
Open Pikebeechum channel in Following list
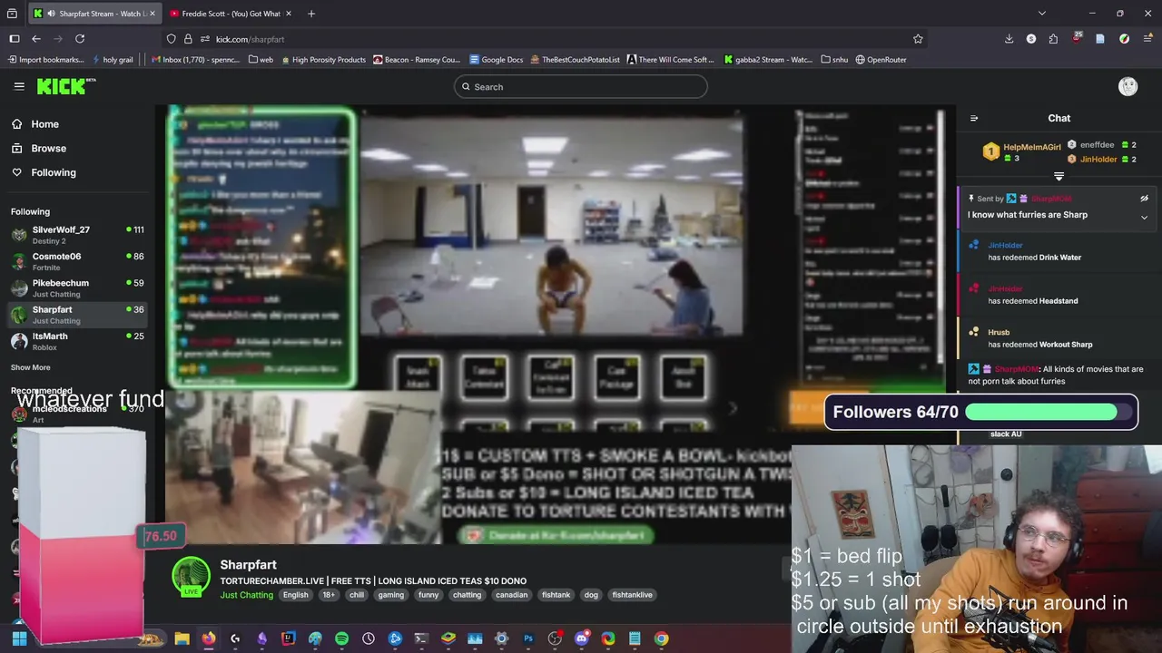point(77,288)
